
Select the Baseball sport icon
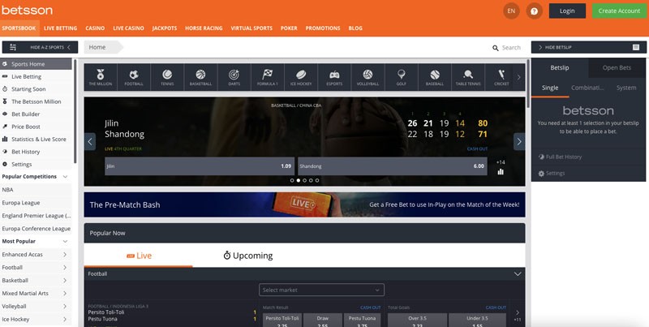[x=435, y=77]
